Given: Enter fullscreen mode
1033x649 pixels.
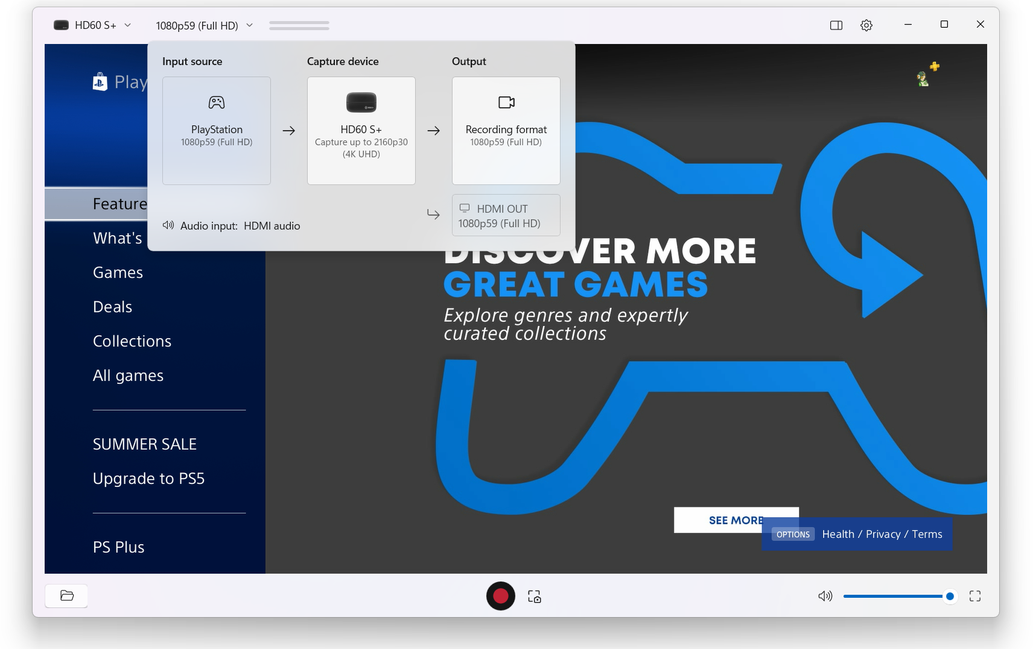Looking at the screenshot, I should pyautogui.click(x=974, y=596).
